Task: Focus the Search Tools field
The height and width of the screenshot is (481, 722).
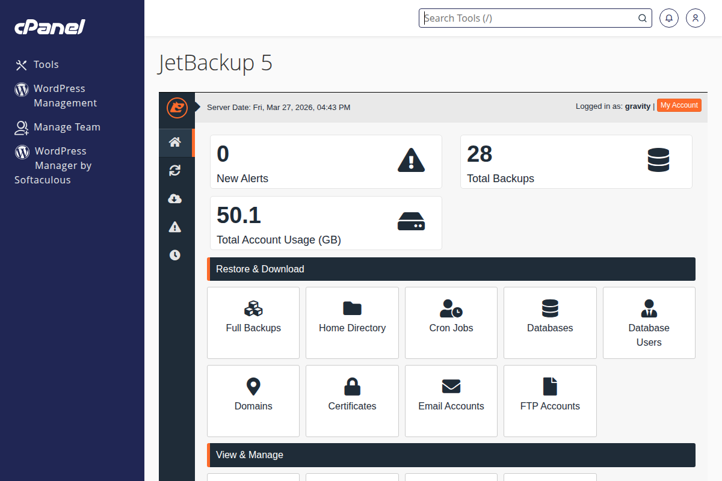Action: [x=535, y=18]
